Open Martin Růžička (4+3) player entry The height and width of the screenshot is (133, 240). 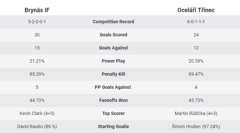pyautogui.click(x=196, y=113)
